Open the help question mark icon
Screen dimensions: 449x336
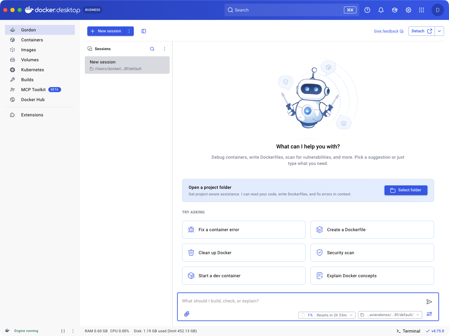367,10
